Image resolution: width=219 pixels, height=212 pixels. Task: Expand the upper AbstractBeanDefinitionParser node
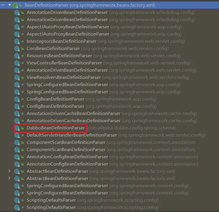click(x=10, y=171)
